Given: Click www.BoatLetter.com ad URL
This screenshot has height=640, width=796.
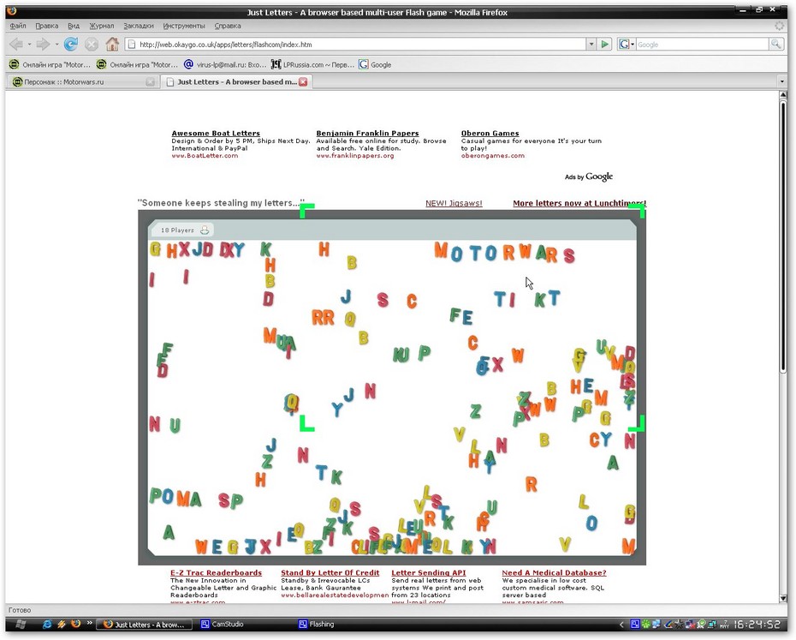Looking at the screenshot, I should coord(205,156).
